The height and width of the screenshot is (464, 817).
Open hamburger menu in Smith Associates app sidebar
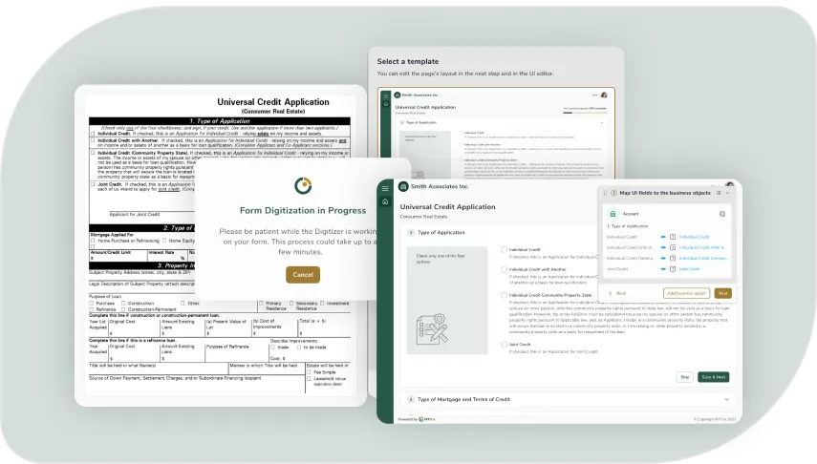(385, 188)
